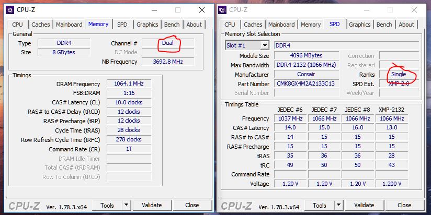This screenshot has width=431, height=215.
Task: Open Bench tab in the left window
Action: [172, 25]
